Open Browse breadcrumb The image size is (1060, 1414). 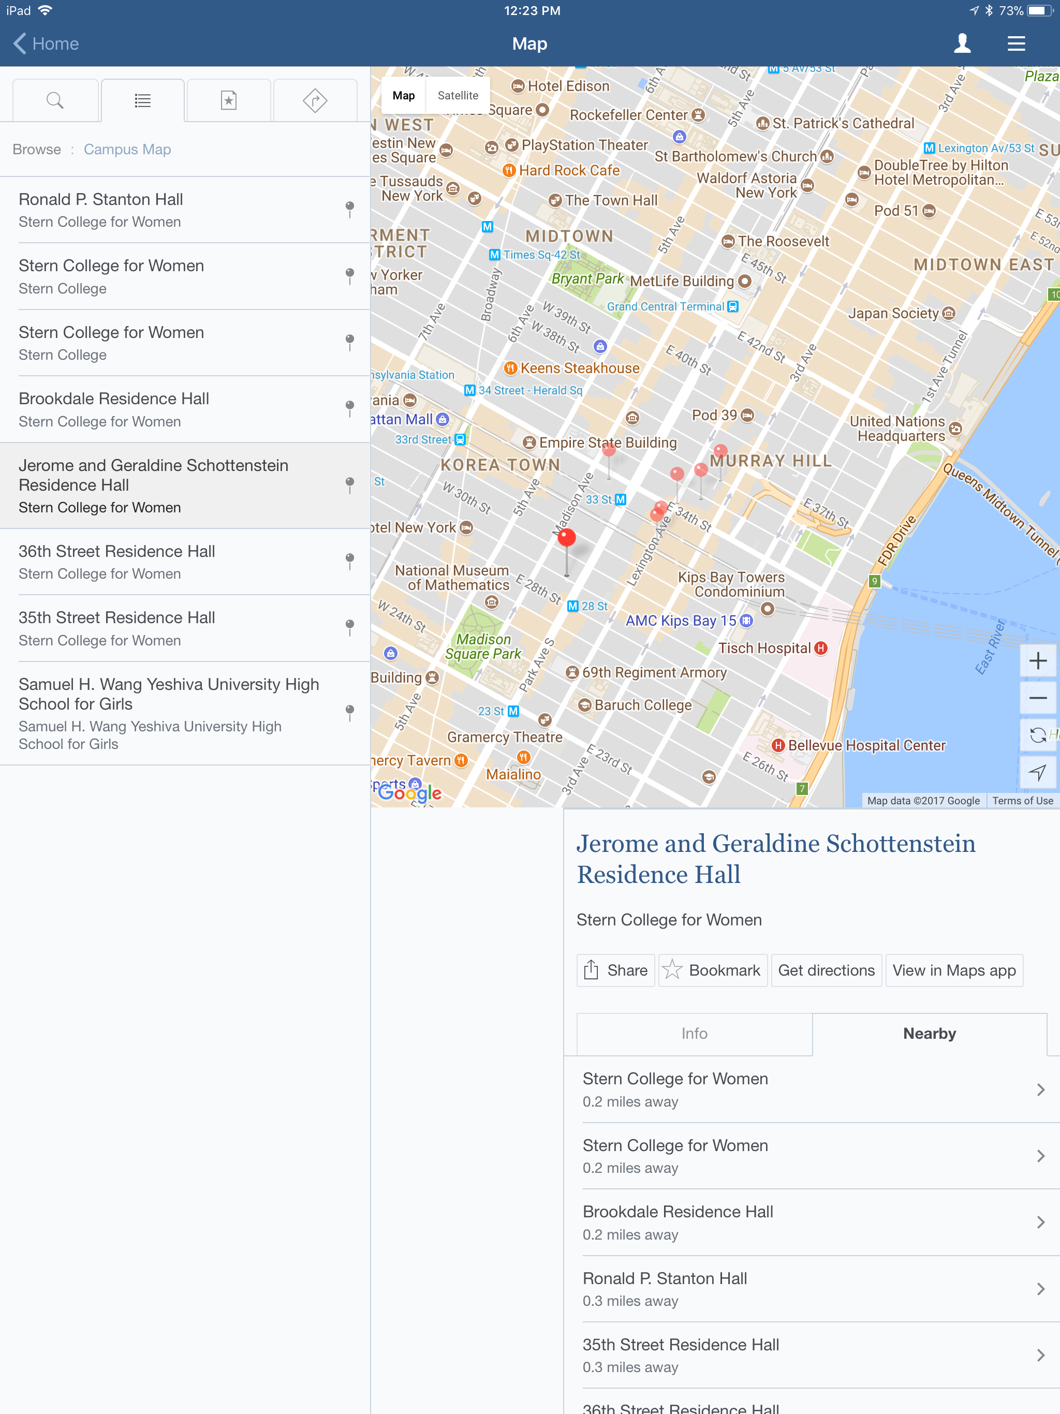click(x=37, y=150)
